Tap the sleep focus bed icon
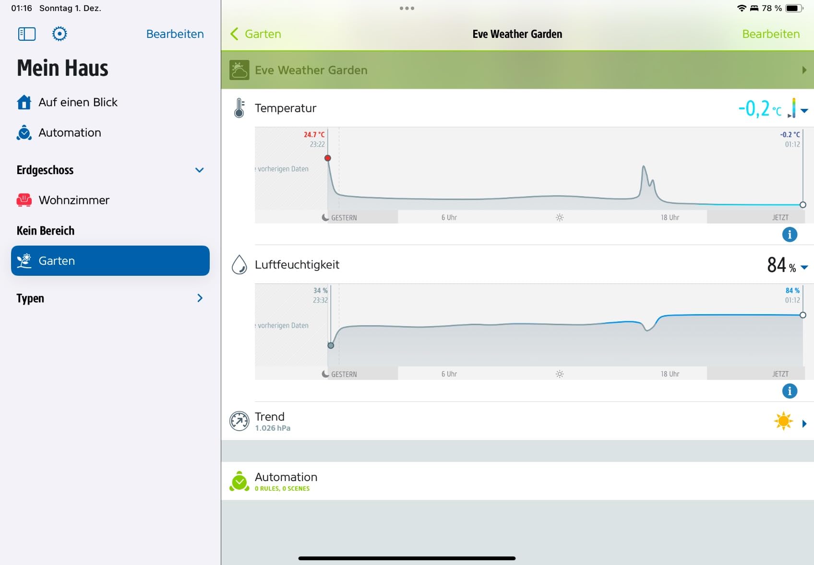This screenshot has height=565, width=814. click(754, 8)
